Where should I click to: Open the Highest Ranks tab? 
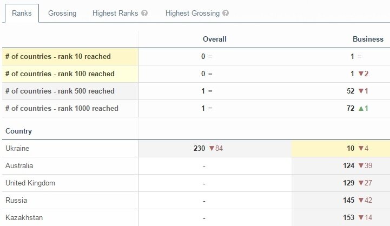pos(116,13)
